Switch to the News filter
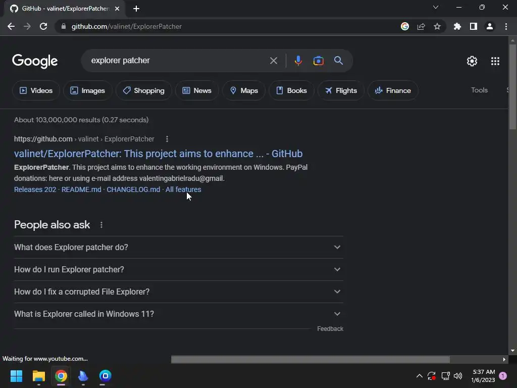The image size is (517, 388). coord(197,90)
